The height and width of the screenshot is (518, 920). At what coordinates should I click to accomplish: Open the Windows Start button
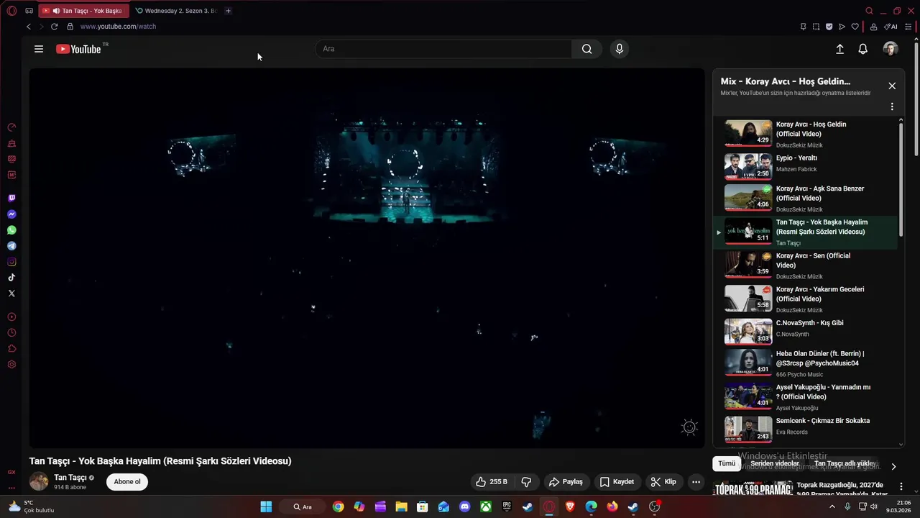point(266,506)
